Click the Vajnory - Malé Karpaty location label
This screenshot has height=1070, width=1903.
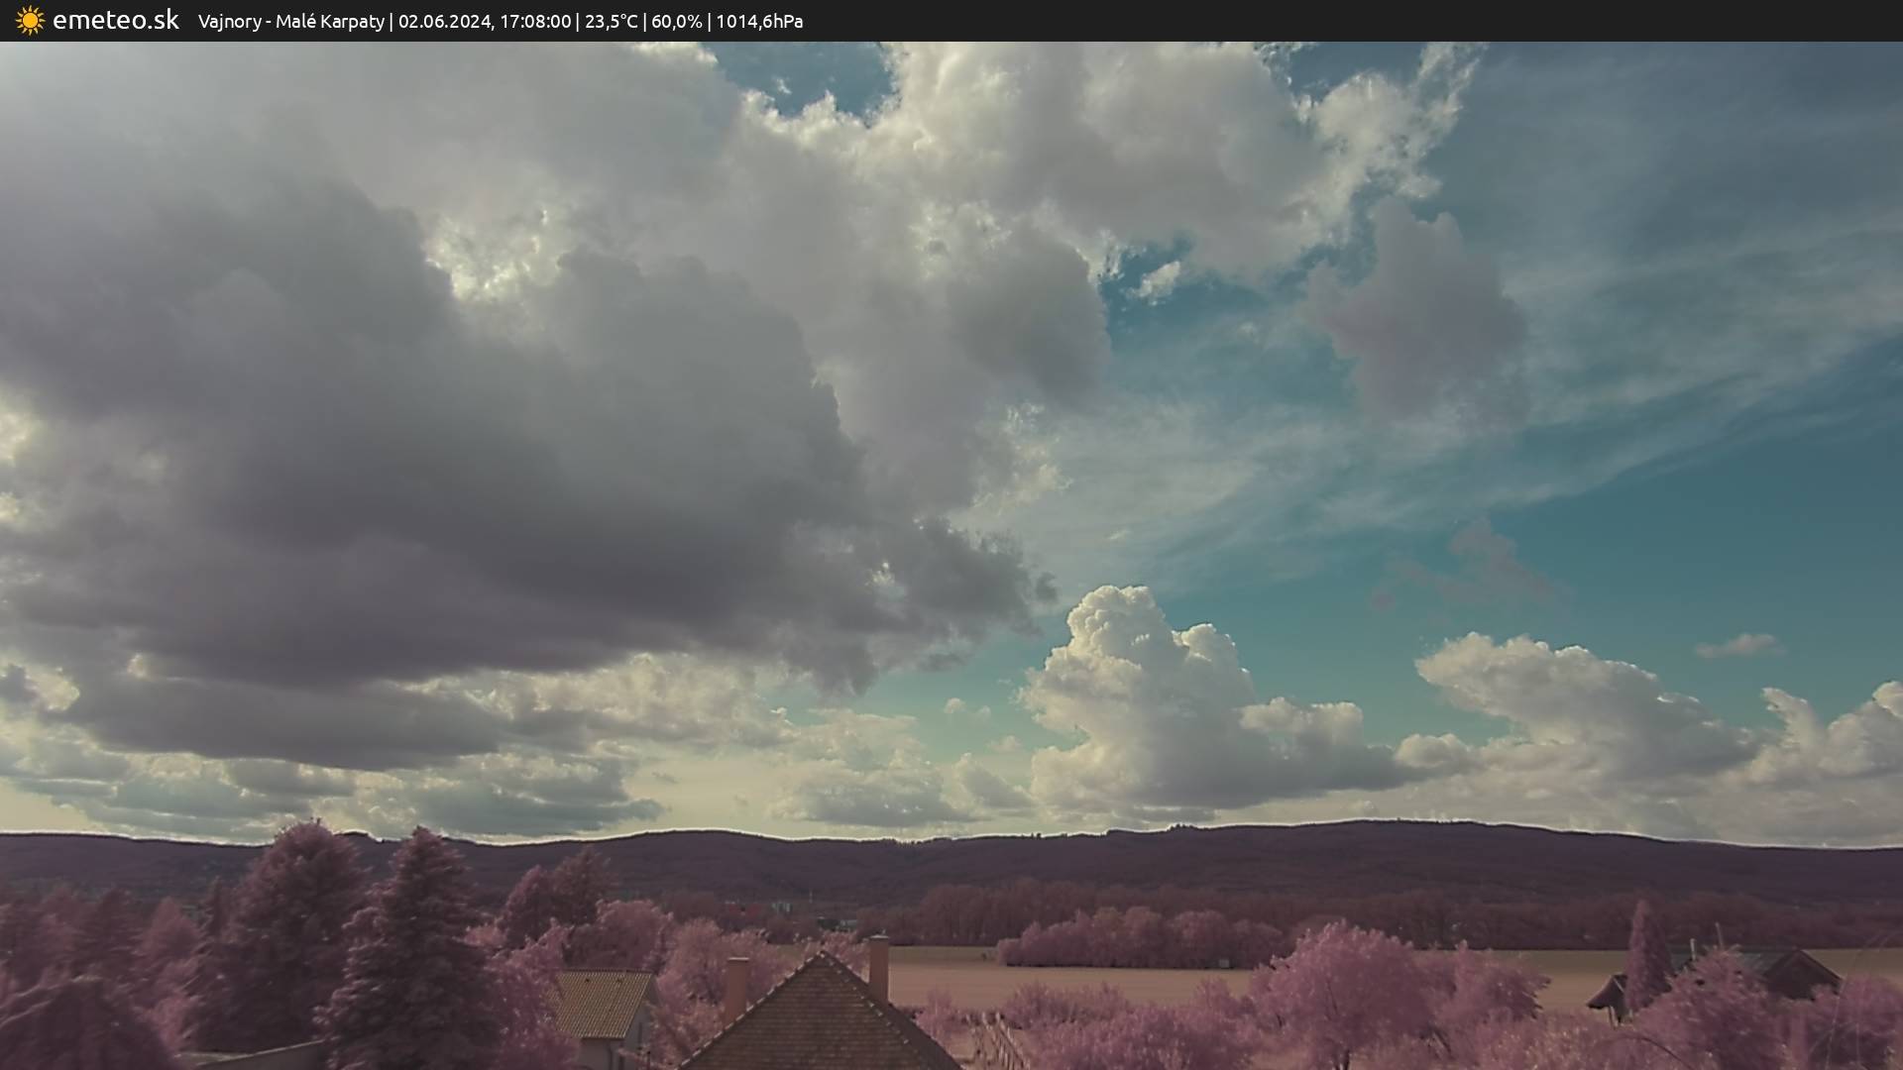click(x=290, y=21)
